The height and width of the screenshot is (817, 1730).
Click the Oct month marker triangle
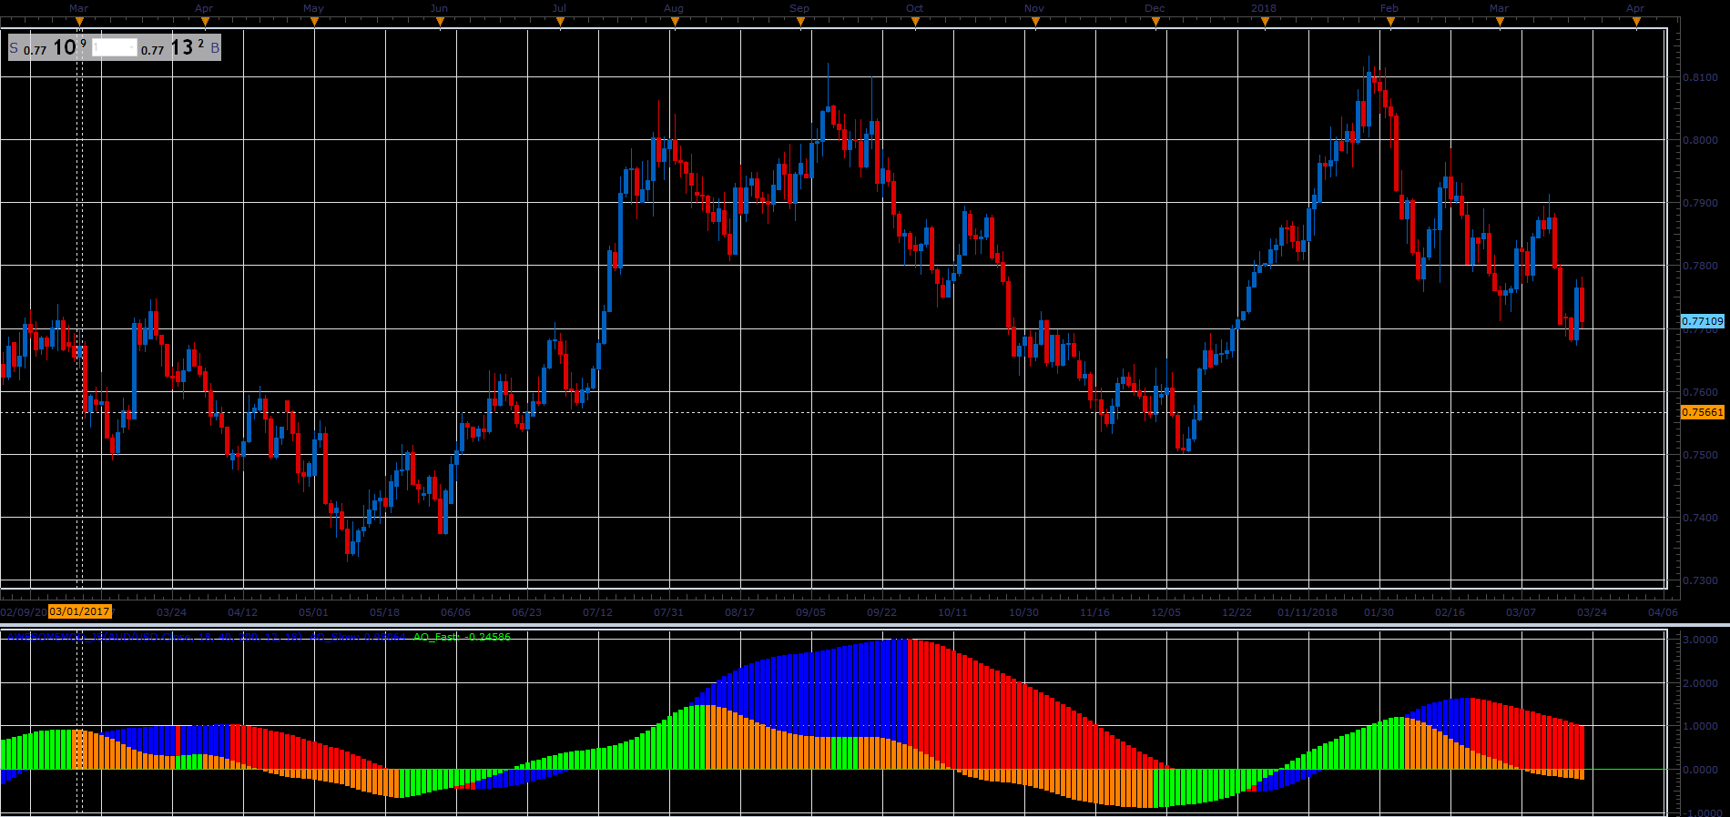916,23
